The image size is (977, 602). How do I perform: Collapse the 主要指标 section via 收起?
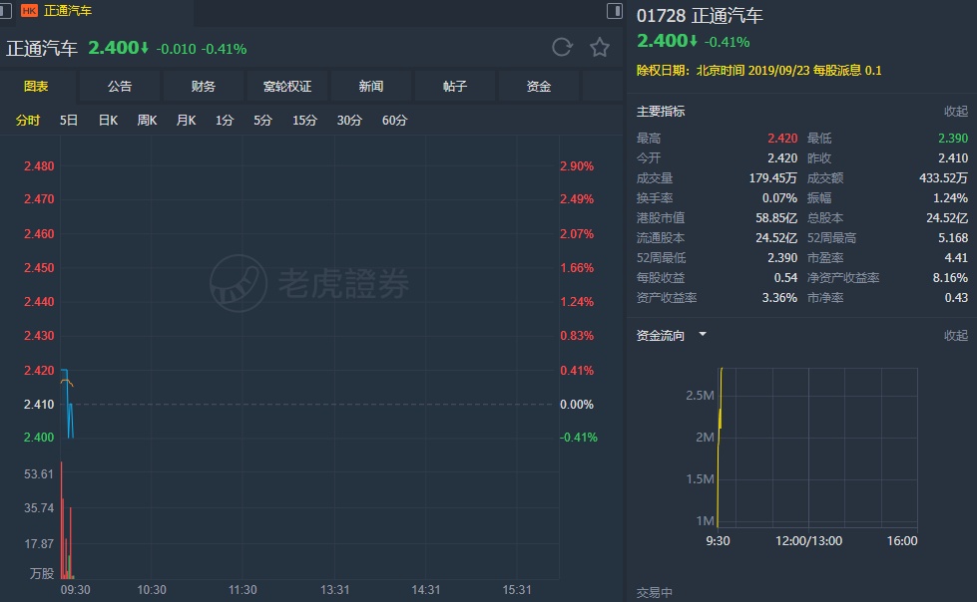(955, 112)
